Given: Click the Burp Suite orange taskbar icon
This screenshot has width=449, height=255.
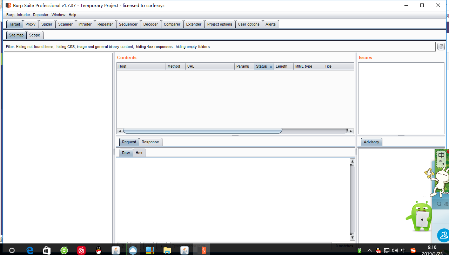Looking at the screenshot, I should click(203, 250).
